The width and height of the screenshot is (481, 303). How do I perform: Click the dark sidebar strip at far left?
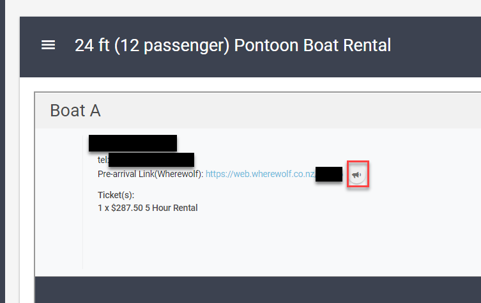[3, 151]
